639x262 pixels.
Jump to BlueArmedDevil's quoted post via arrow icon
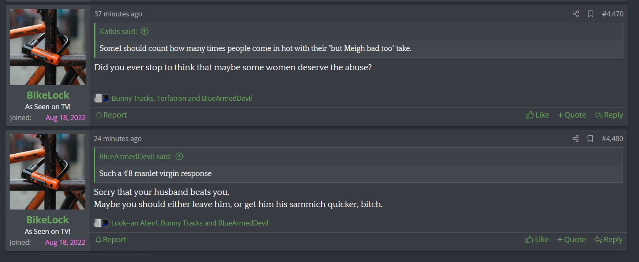pos(179,157)
